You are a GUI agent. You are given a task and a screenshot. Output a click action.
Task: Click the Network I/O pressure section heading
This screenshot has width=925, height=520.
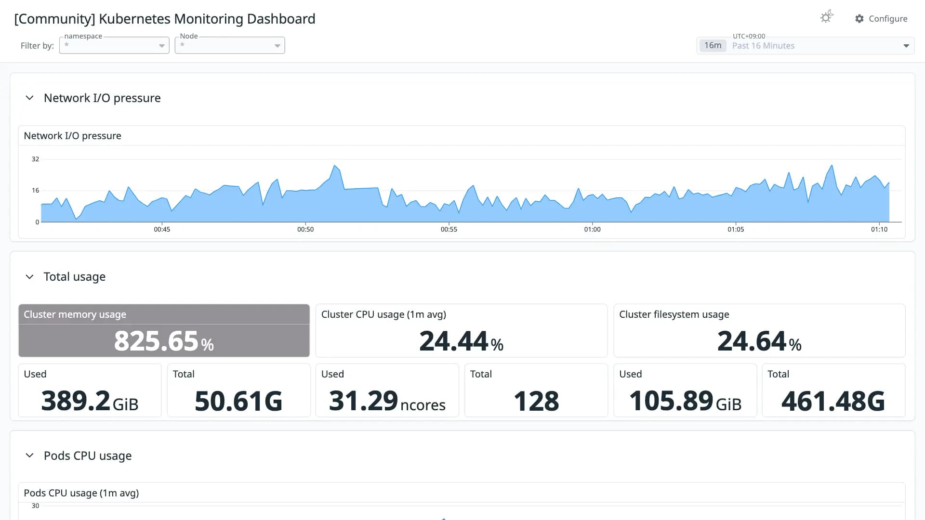102,98
